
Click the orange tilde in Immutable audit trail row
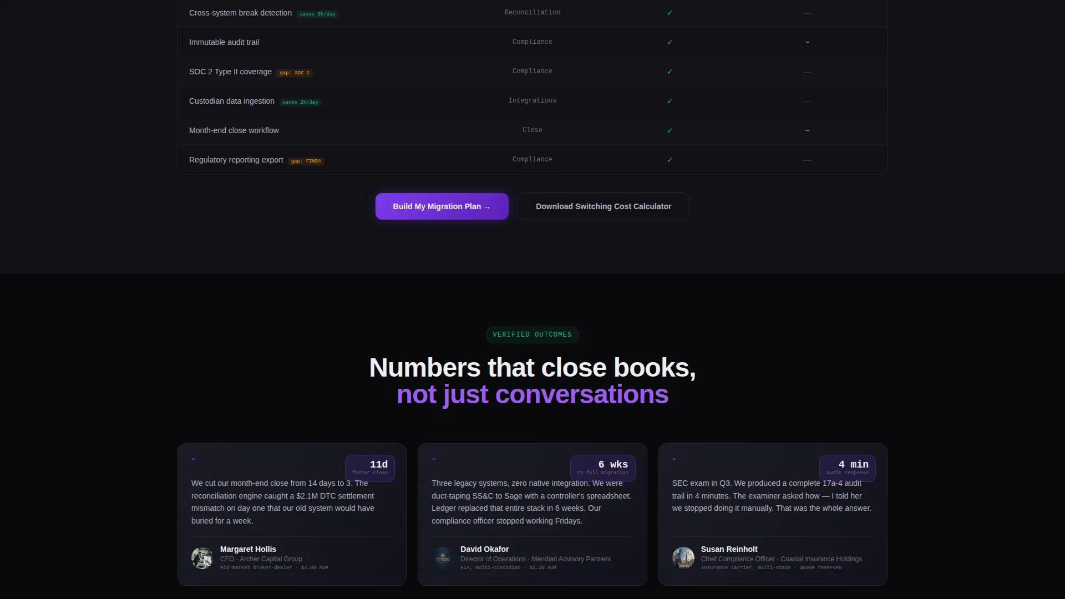tap(807, 42)
